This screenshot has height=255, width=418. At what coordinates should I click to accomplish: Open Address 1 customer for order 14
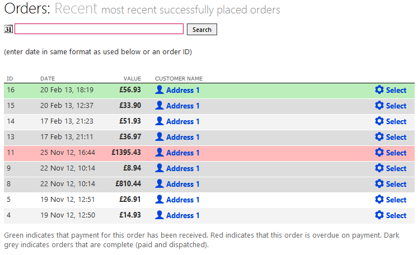click(182, 121)
